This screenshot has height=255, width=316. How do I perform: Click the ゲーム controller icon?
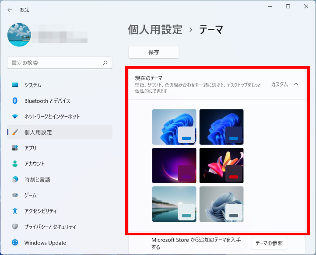(15, 195)
